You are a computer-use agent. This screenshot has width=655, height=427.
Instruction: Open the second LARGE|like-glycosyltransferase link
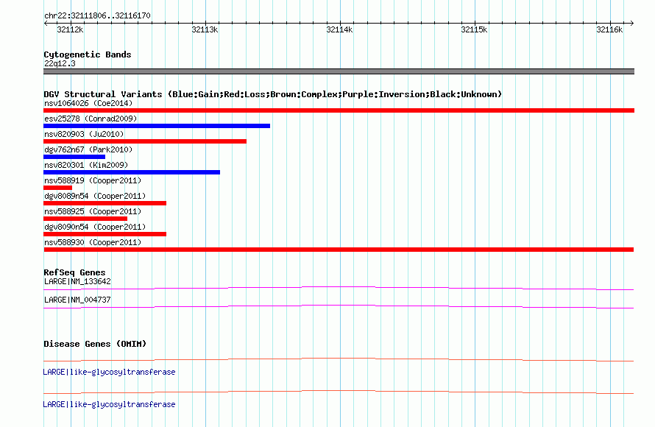[109, 404]
